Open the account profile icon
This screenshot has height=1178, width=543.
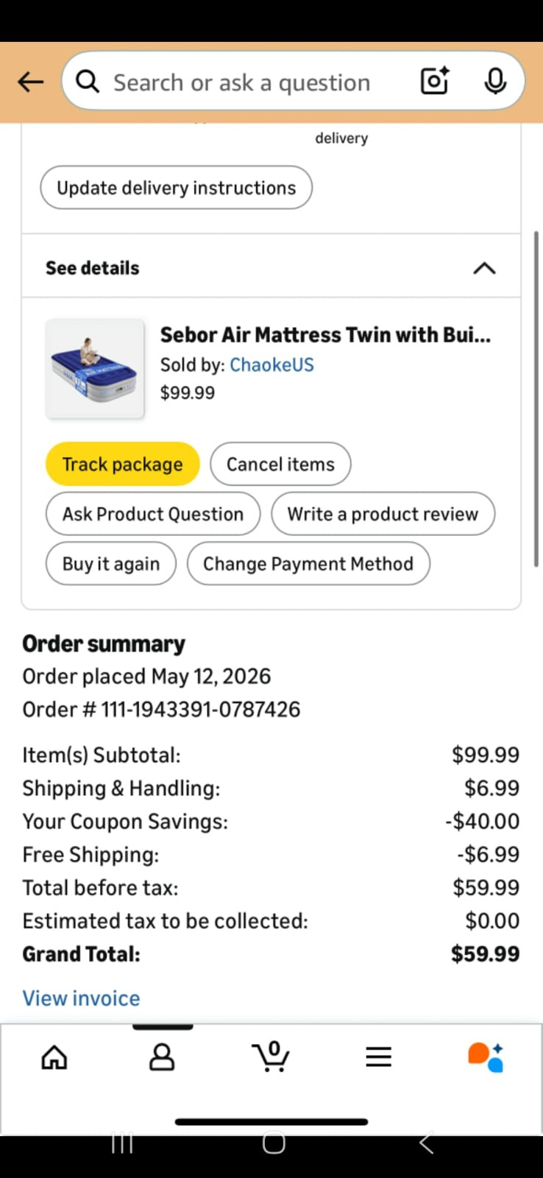(162, 1057)
